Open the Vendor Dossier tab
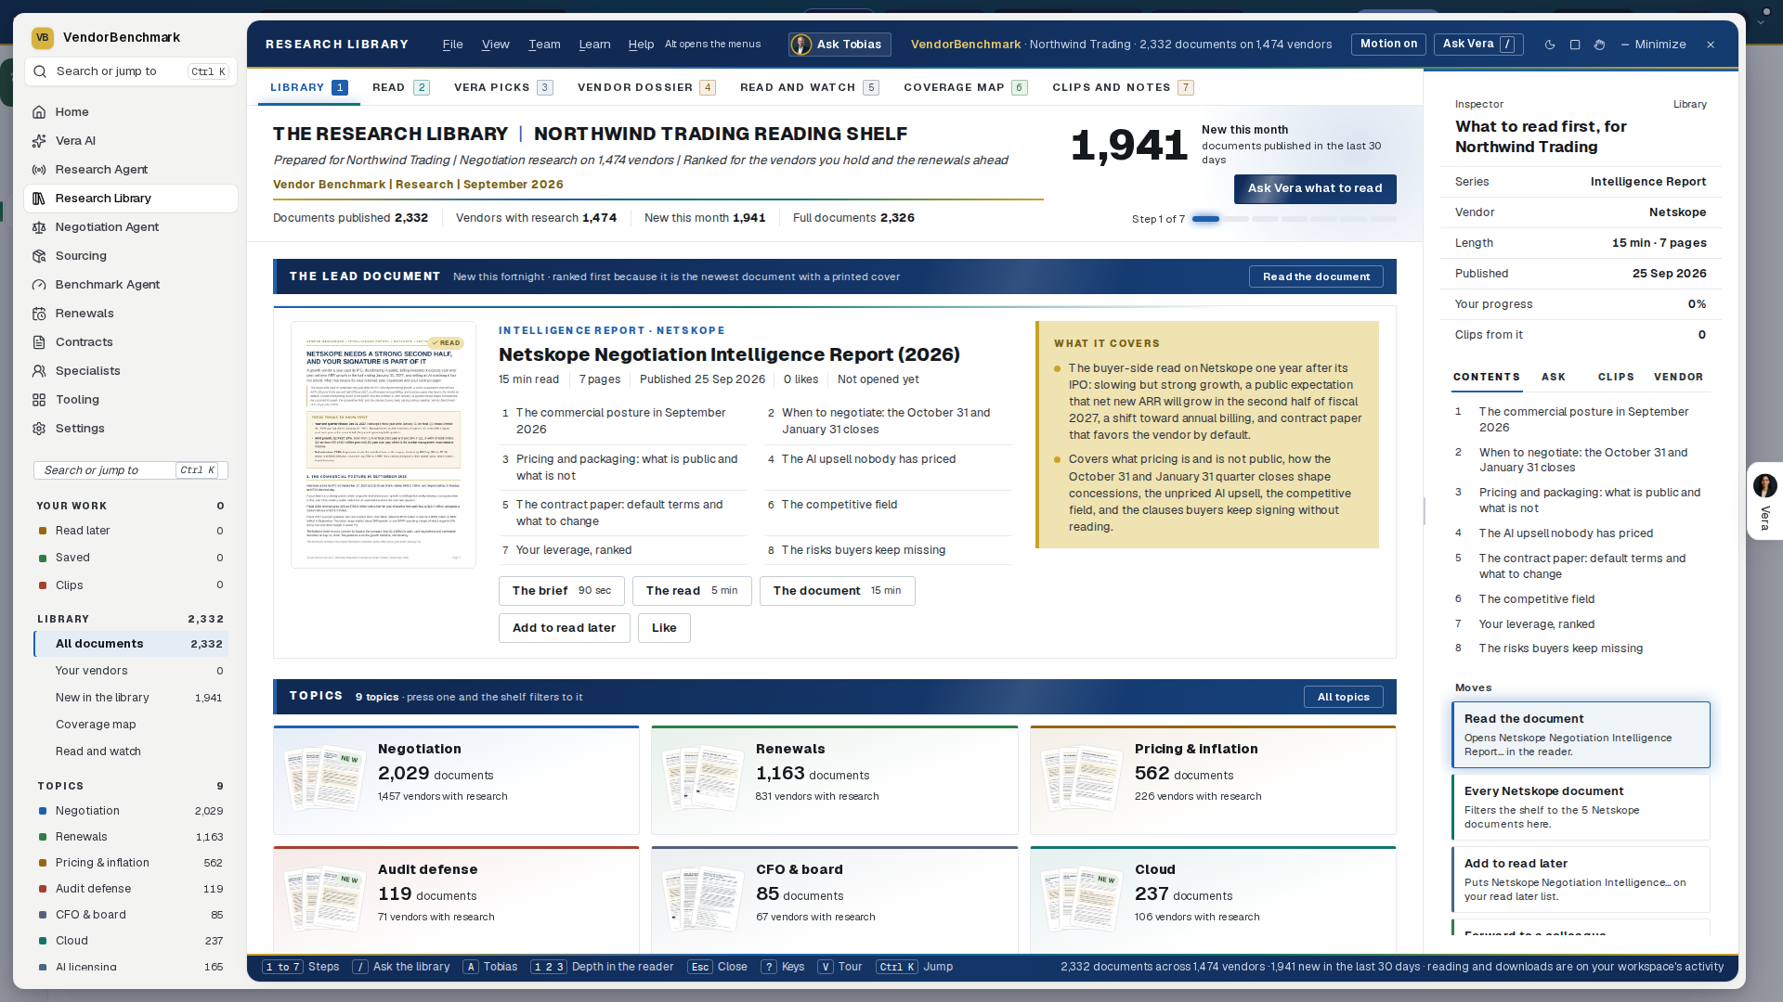This screenshot has height=1002, width=1783. pos(646,87)
